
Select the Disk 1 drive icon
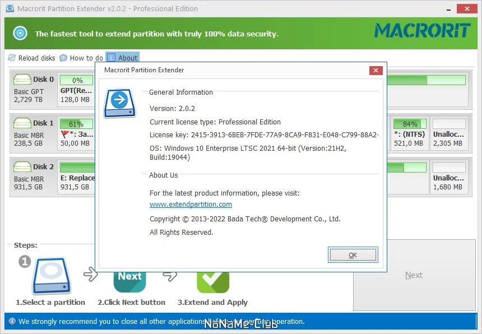tap(22, 123)
